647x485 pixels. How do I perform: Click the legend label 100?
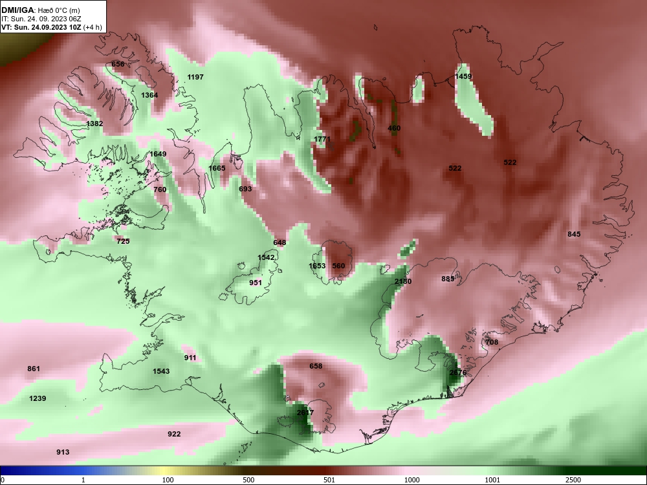tap(168, 480)
